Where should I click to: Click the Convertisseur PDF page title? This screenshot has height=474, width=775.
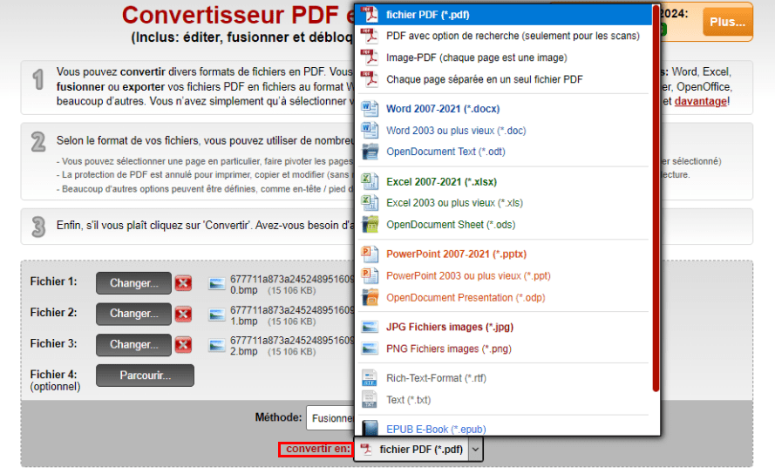(x=238, y=15)
